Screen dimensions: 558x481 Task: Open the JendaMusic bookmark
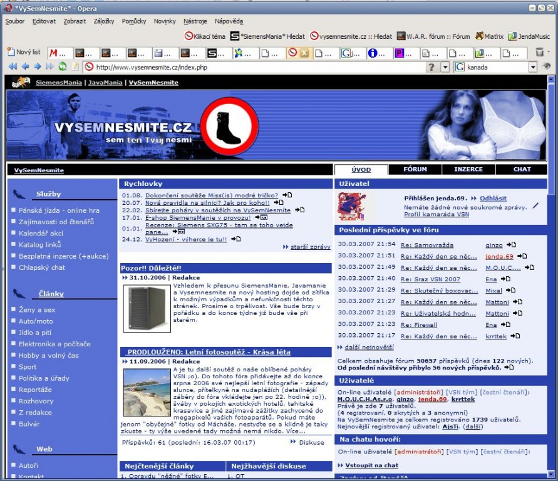pos(529,36)
